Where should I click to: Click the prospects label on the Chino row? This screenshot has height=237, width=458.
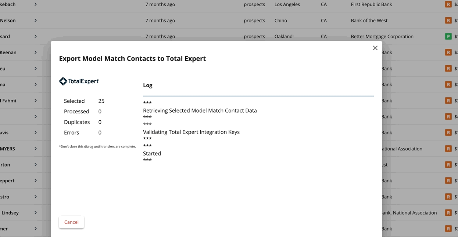click(x=254, y=20)
